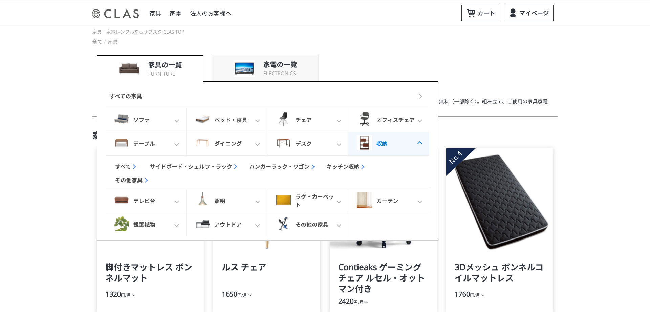
Task: Click the 全て breadcrumb link
Action: pyautogui.click(x=97, y=42)
